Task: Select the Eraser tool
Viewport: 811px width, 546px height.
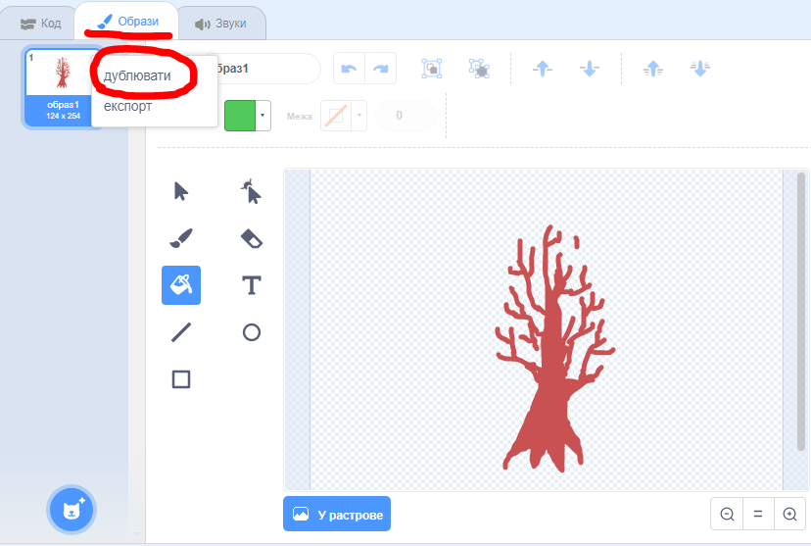Action: (252, 238)
